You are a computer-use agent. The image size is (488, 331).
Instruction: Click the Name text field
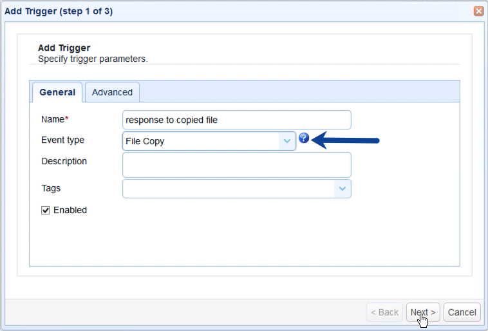coord(236,120)
